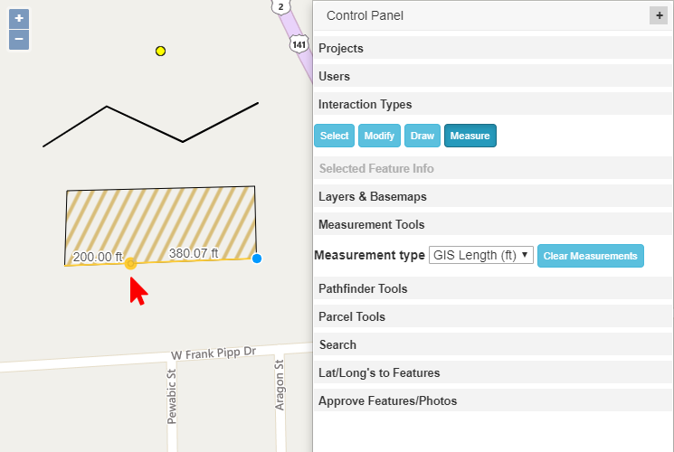Open the Measurement type dropdown
Screen dimensions: 674x452
pyautogui.click(x=480, y=256)
